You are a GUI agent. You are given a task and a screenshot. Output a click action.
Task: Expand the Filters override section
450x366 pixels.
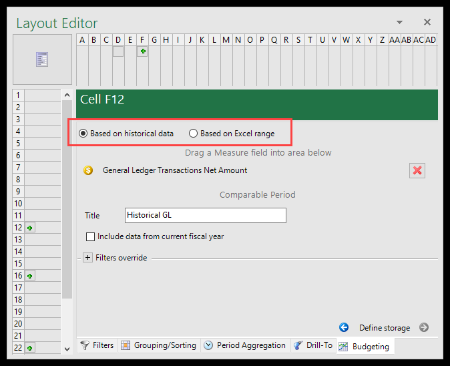click(x=87, y=258)
